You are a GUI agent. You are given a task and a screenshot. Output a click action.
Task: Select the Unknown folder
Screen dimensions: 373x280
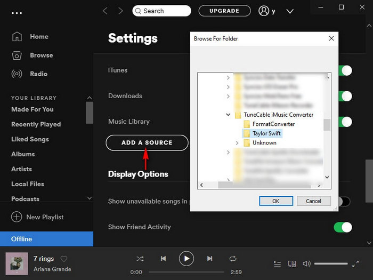[x=264, y=143]
